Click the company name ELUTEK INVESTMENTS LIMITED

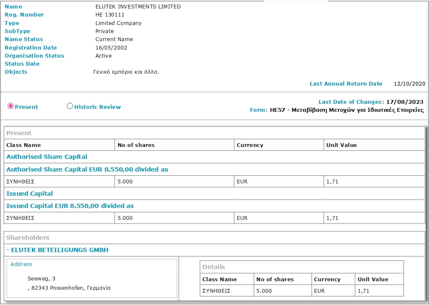point(138,6)
